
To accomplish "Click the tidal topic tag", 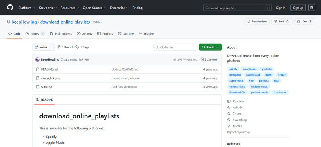I will tap(277, 81).
